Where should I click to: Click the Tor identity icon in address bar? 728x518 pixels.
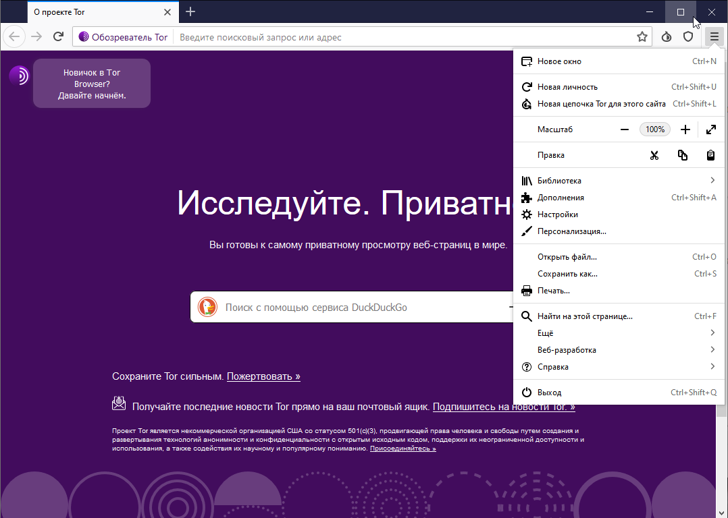84,36
